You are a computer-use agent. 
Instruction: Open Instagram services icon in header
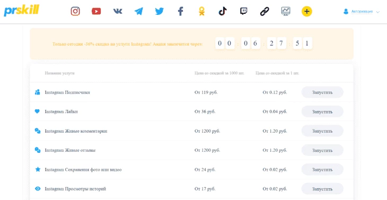pyautogui.click(x=75, y=11)
